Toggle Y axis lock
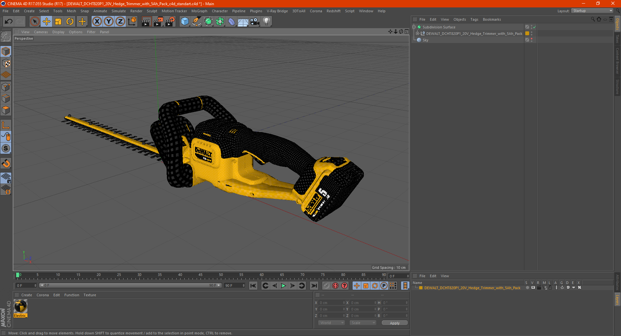The image size is (621, 336). (x=109, y=22)
